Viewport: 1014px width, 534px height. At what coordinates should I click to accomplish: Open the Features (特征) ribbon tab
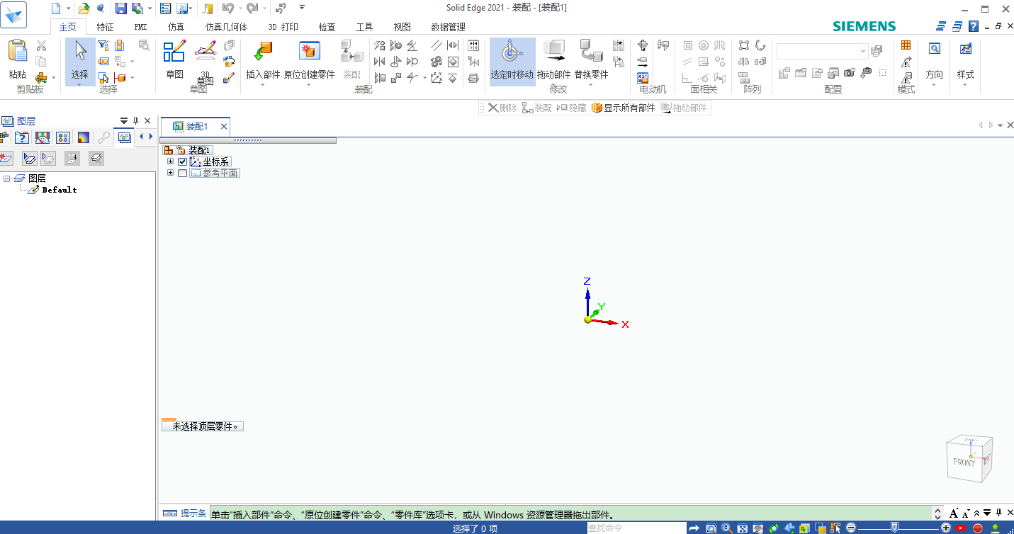(x=105, y=27)
